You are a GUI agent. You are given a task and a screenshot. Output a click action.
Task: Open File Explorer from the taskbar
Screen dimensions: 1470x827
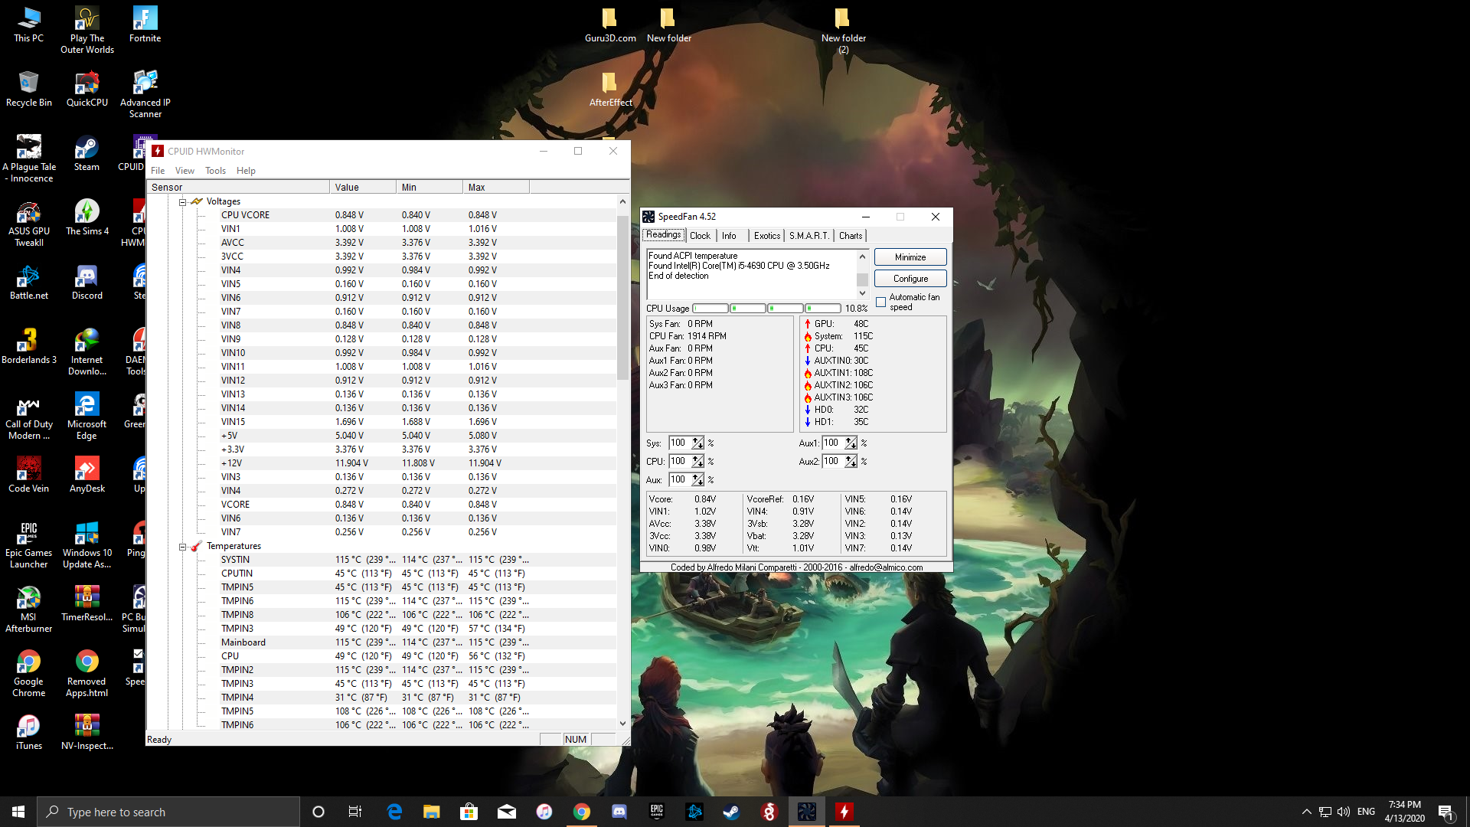point(432,812)
